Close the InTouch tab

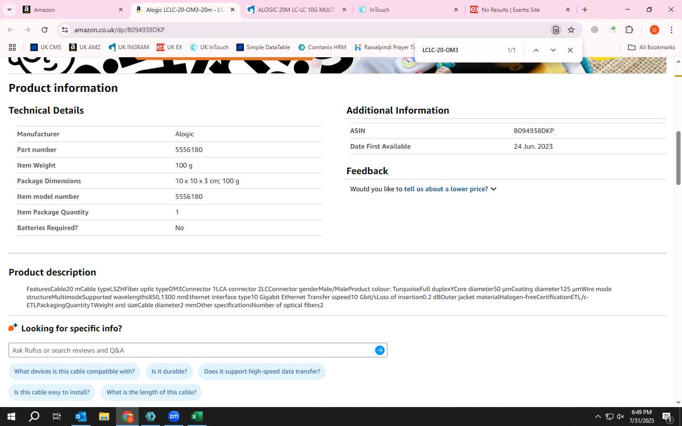click(x=456, y=9)
